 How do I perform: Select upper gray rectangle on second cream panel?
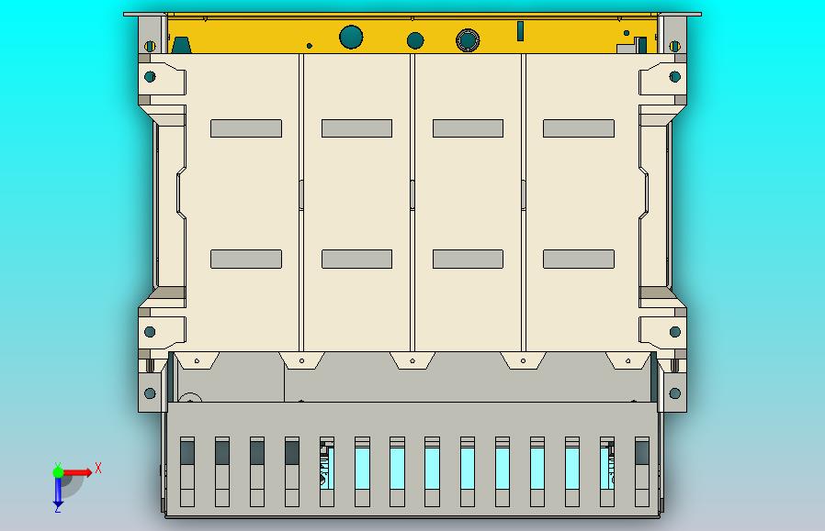tap(356, 128)
